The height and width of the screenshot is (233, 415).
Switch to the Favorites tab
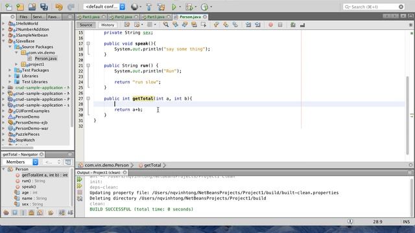click(x=53, y=17)
